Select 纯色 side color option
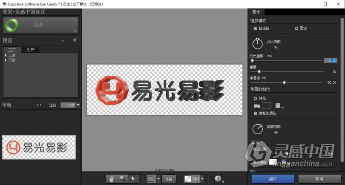Image resolution: width=345 pixels, height=185 pixels. click(x=256, y=98)
